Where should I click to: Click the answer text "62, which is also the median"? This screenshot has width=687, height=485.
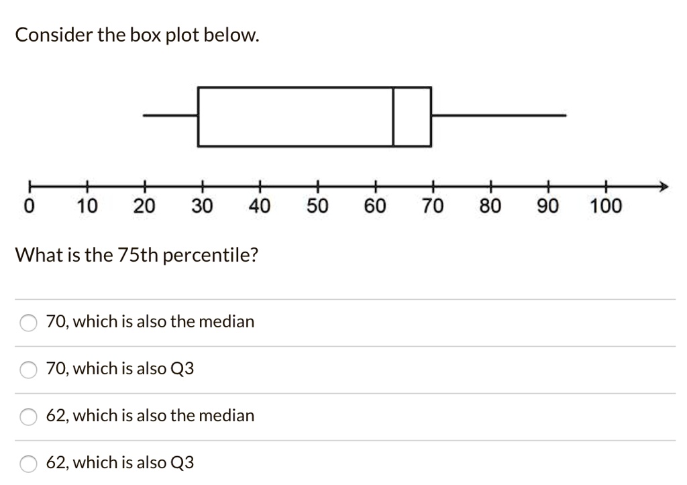click(x=150, y=415)
